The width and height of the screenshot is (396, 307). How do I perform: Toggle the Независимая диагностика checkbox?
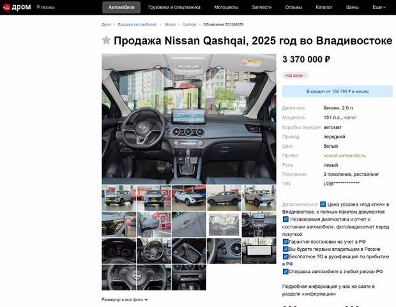(286, 219)
